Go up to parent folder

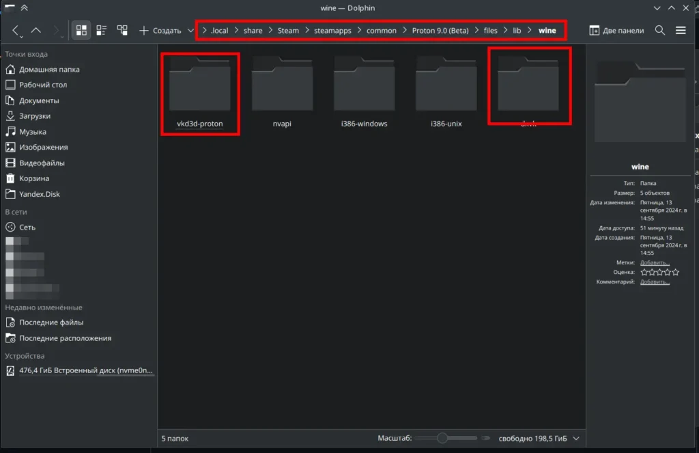(x=35, y=30)
